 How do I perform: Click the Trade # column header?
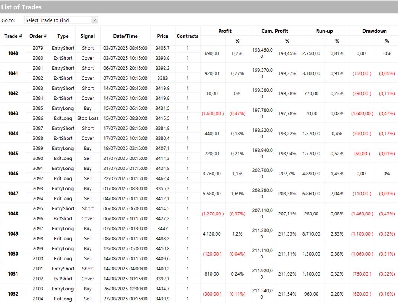coord(13,36)
